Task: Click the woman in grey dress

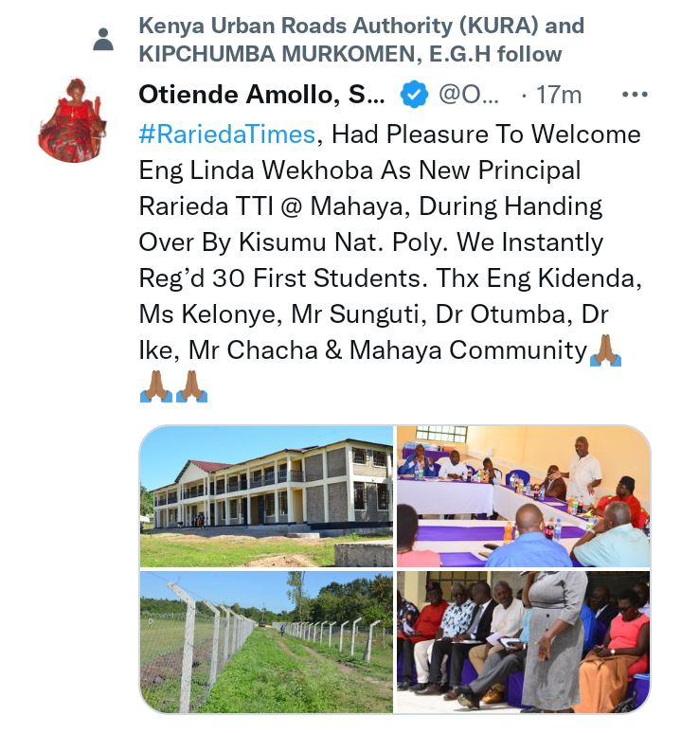Action: [x=553, y=640]
